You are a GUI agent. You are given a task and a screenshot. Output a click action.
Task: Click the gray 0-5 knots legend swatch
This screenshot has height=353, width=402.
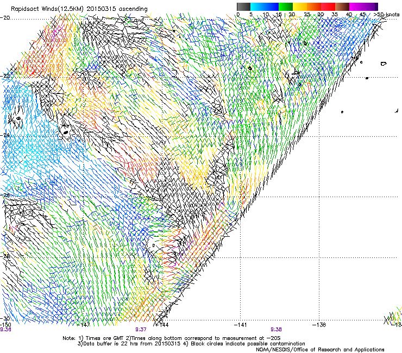tap(243, 7)
